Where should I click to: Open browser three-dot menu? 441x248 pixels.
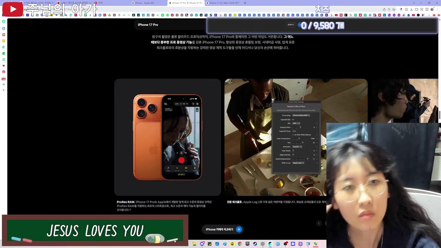437,9
